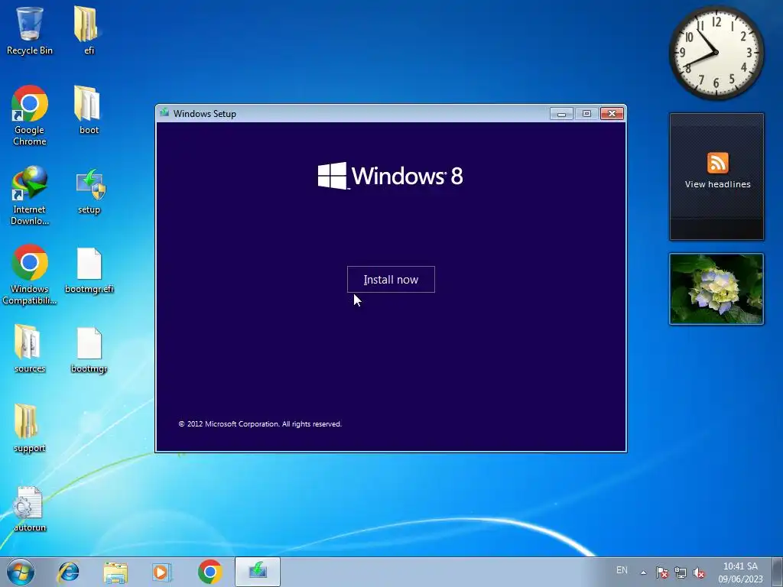Click View headlines feed gadget
Screen dimensions: 783x587
tap(716, 177)
